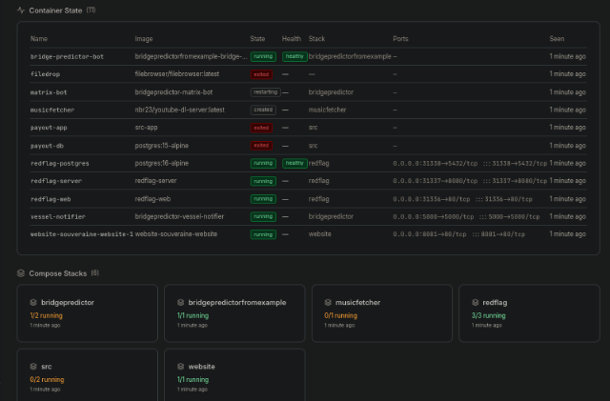Click redflag-postgres port 31338 mapping
Viewport: 610px width, 401px height.
click(x=470, y=164)
